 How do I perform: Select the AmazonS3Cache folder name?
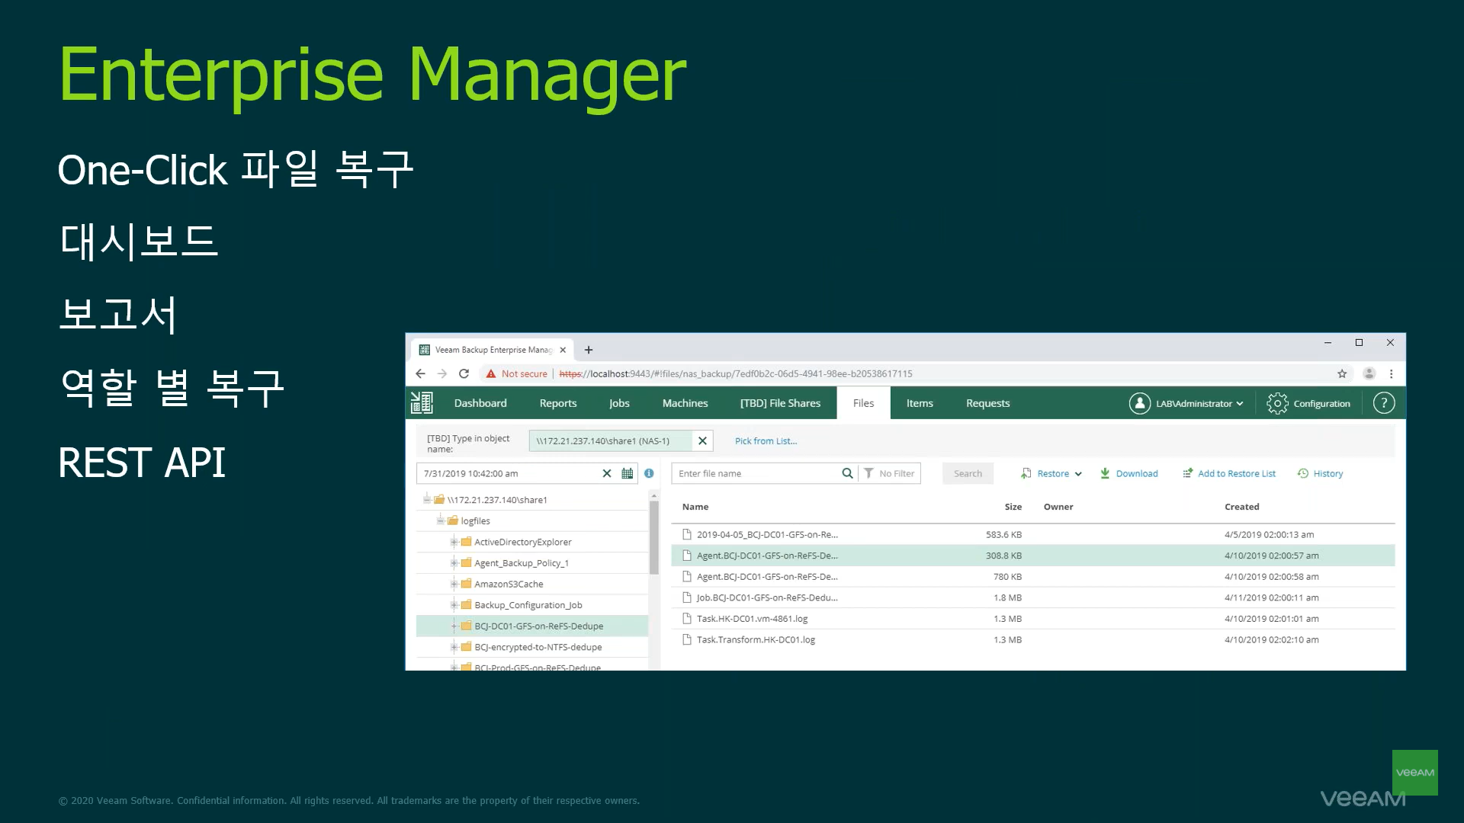[x=509, y=584]
